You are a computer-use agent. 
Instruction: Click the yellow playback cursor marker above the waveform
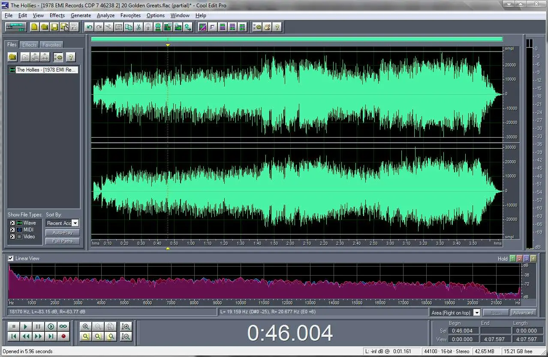click(168, 45)
